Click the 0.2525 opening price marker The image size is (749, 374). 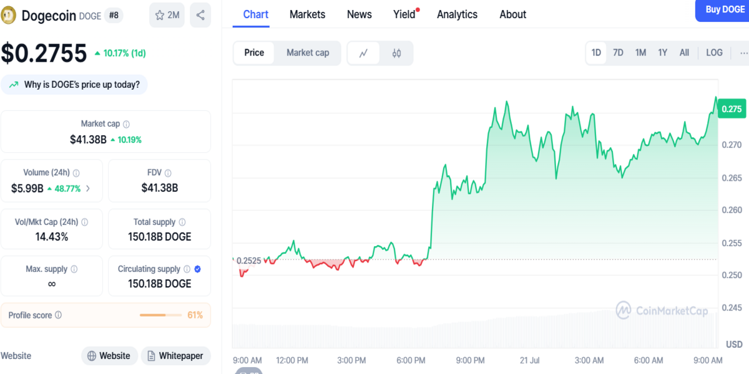click(x=248, y=260)
